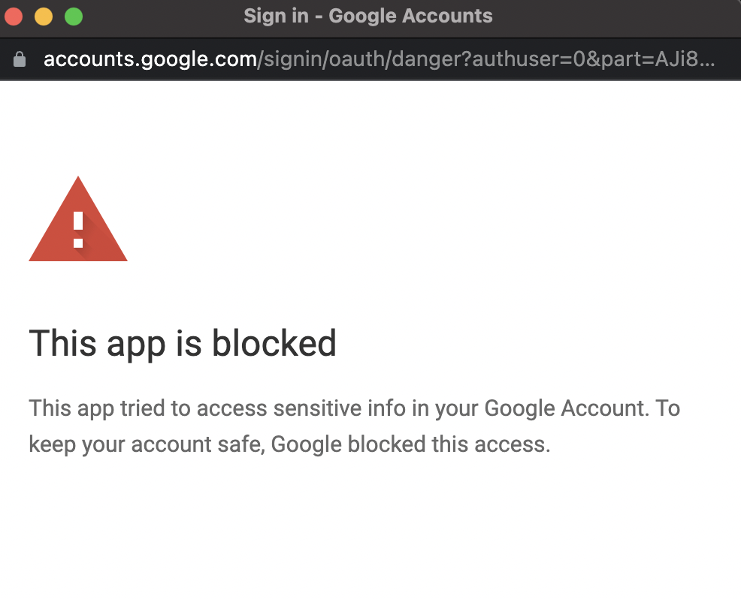Viewport: 741px width, 599px height.
Task: Click the text "Google blocked this access."
Action: pos(410,444)
